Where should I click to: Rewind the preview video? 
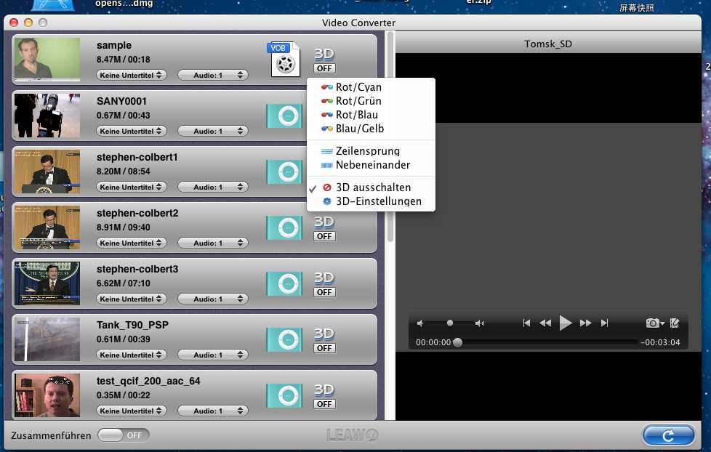click(545, 323)
